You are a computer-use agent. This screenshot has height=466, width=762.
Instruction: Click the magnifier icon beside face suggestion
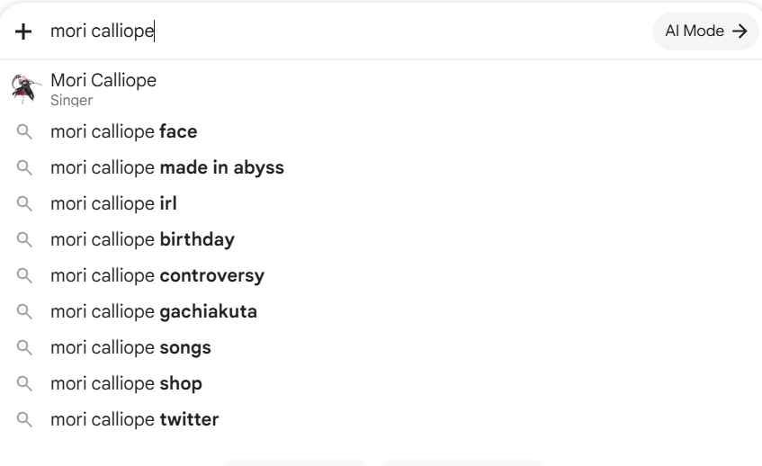click(24, 131)
